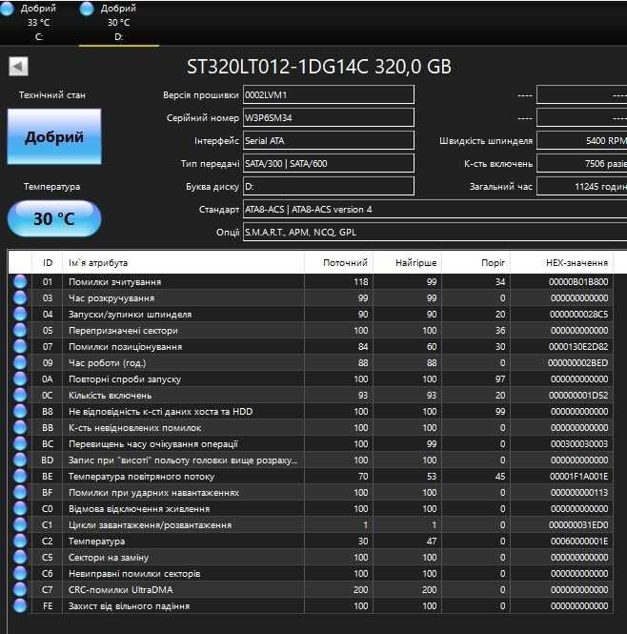Click Технічний стан label
This screenshot has width=627, height=634.
[52, 95]
